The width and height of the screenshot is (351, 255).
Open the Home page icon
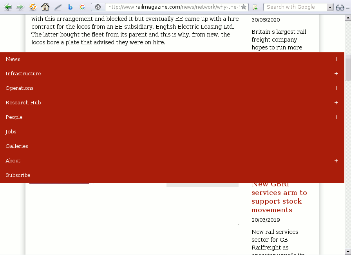coord(45,7)
